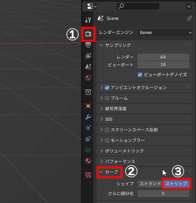Screen dimensions: 196x203
Task: Click the grip dots on SSS panel
Action: (x=188, y=119)
